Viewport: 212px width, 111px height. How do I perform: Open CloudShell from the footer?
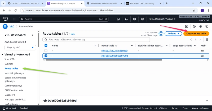(x=9, y=108)
